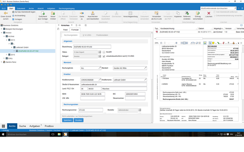Image resolution: width=244 pixels, height=152 pixels.
Task: Click the Drucken button
Action: [78, 120]
